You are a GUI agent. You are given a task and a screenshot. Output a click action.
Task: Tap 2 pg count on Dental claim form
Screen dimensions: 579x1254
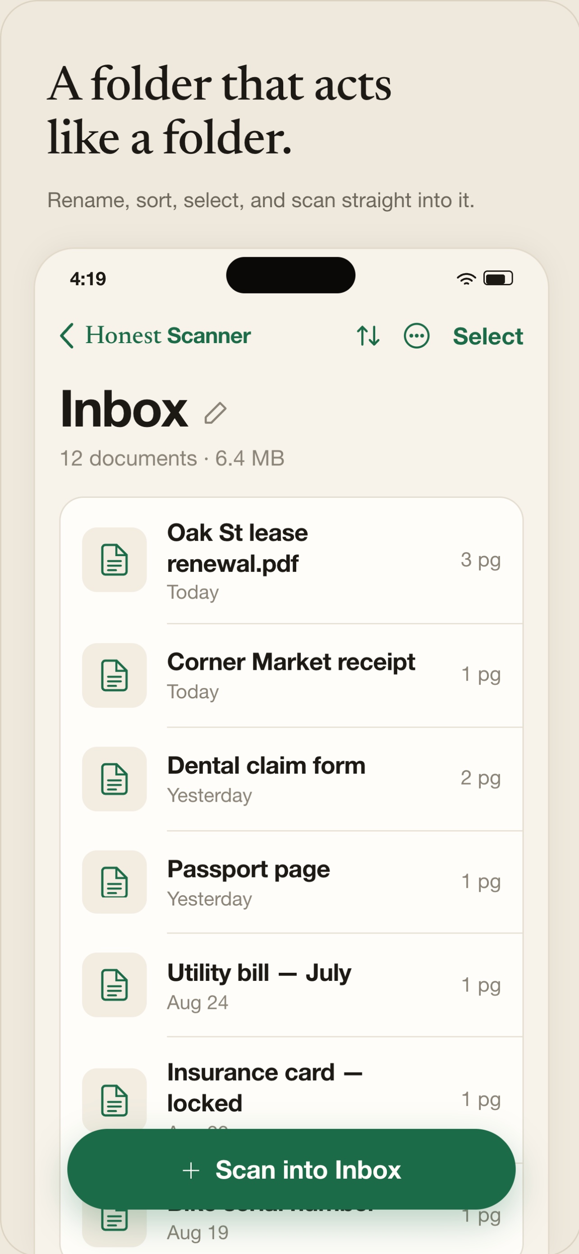tap(480, 778)
